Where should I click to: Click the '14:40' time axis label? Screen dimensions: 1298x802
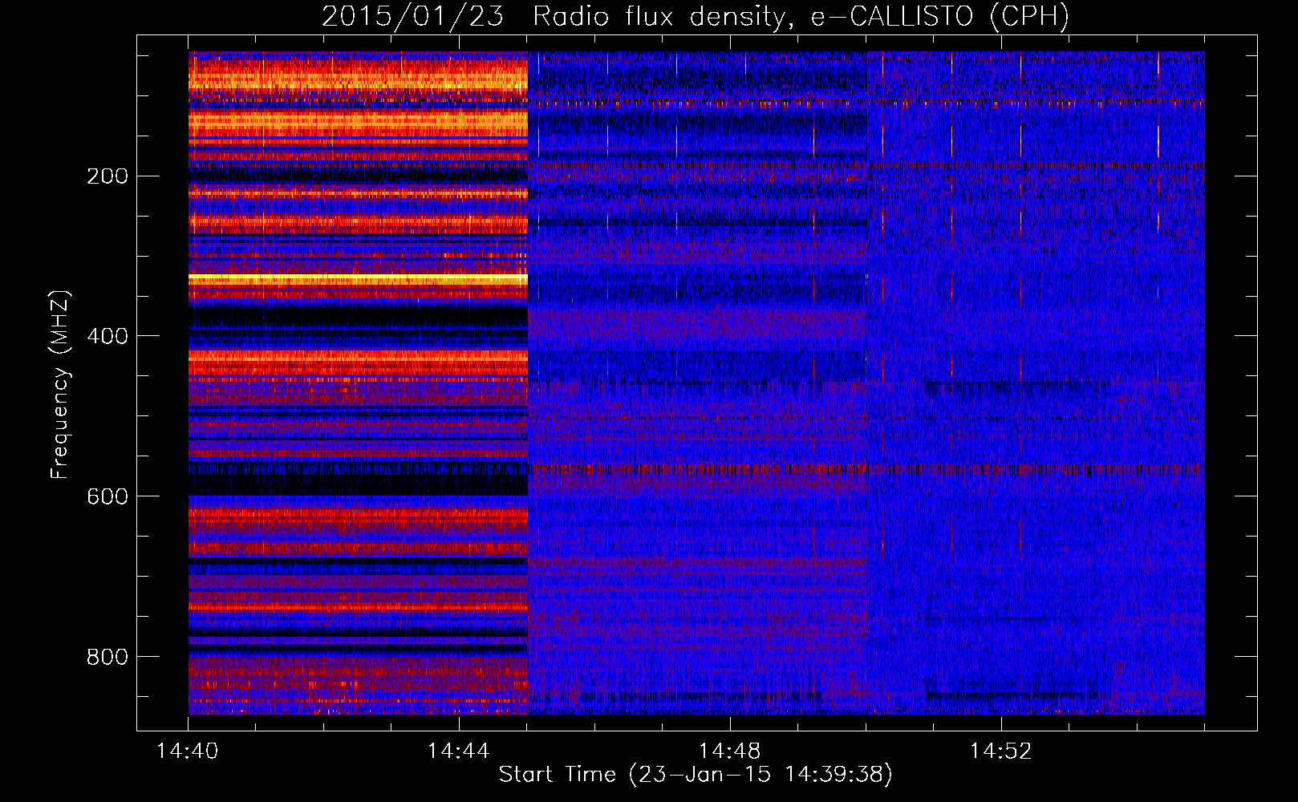pos(188,751)
